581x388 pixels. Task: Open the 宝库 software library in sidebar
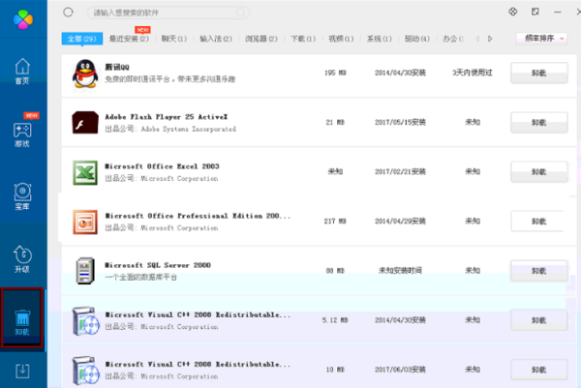point(22,196)
